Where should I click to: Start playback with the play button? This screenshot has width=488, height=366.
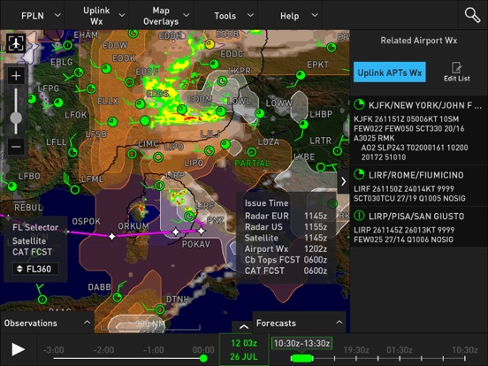tap(18, 349)
